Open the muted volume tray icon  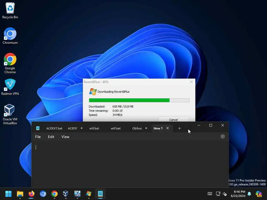coord(225,194)
